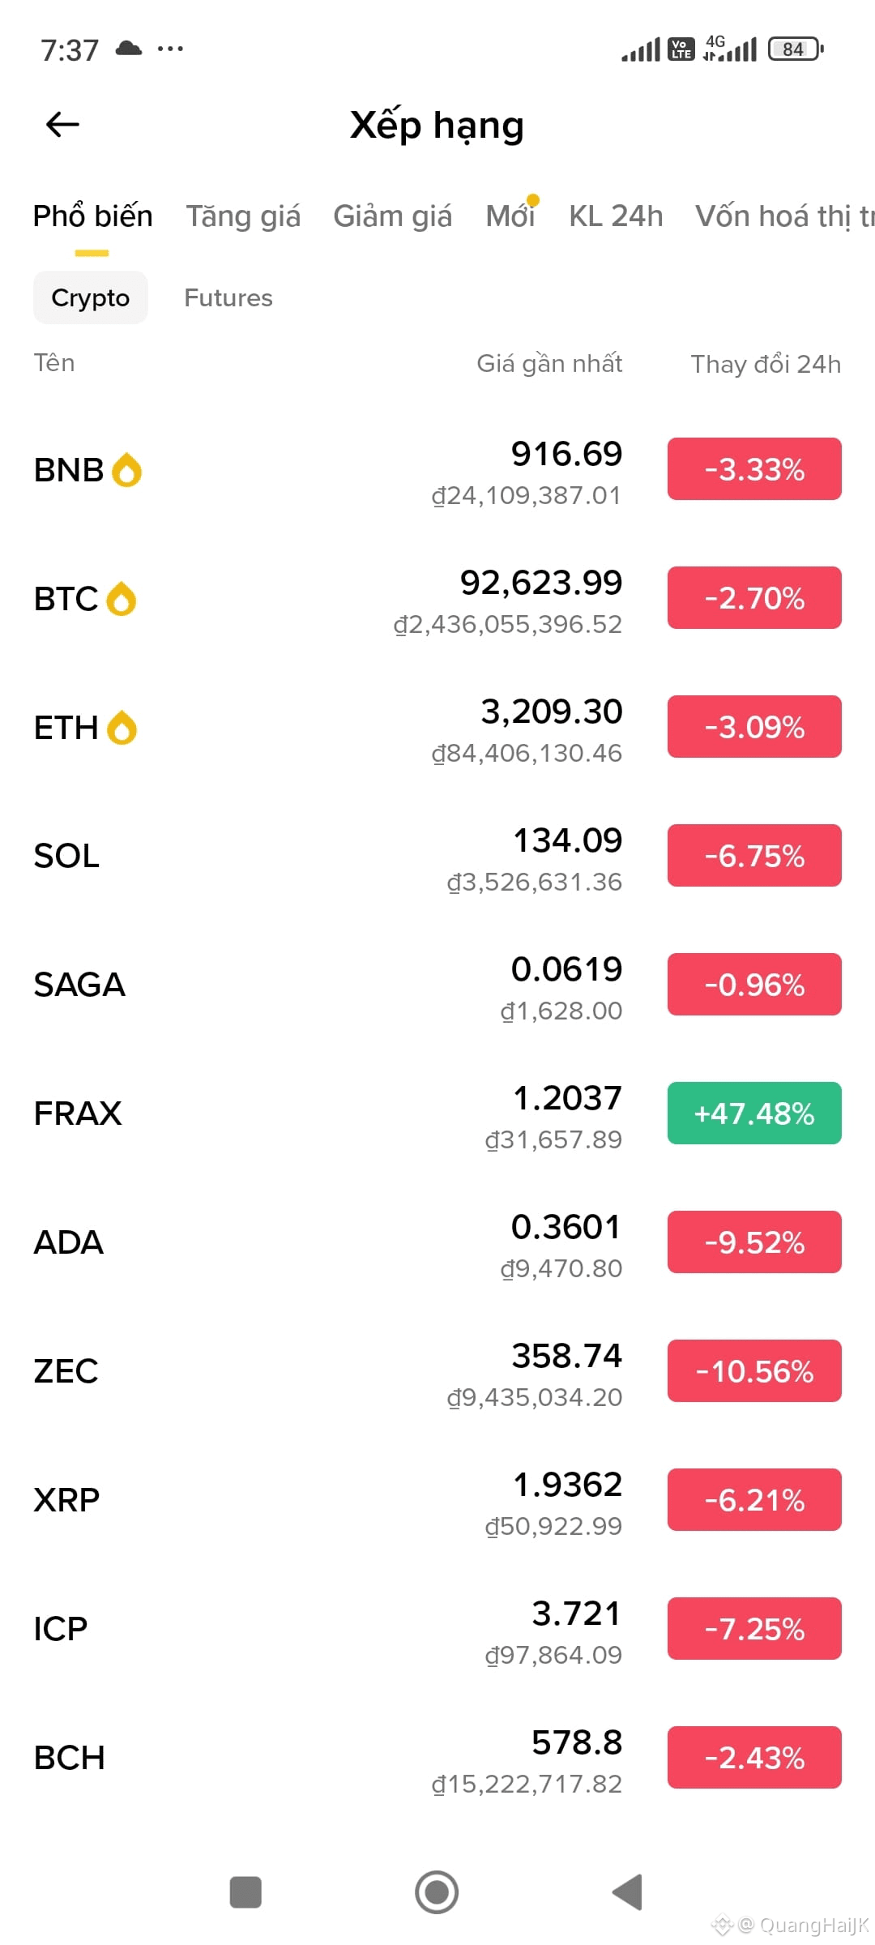Sort by Tên column header

(x=54, y=362)
